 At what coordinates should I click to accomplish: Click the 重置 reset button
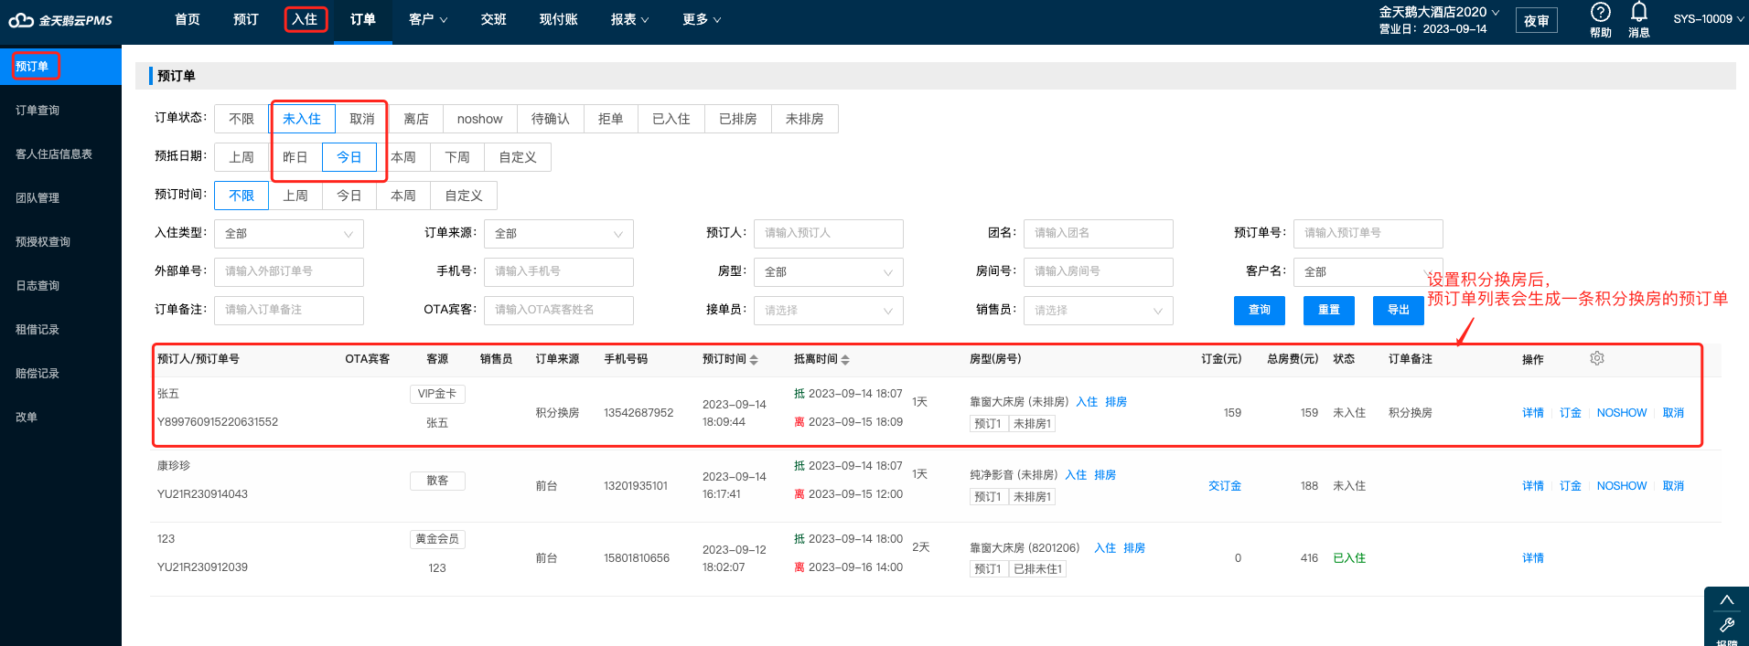click(x=1329, y=311)
